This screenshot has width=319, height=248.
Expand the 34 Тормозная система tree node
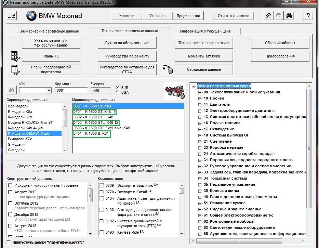pyautogui.click(x=200, y=178)
